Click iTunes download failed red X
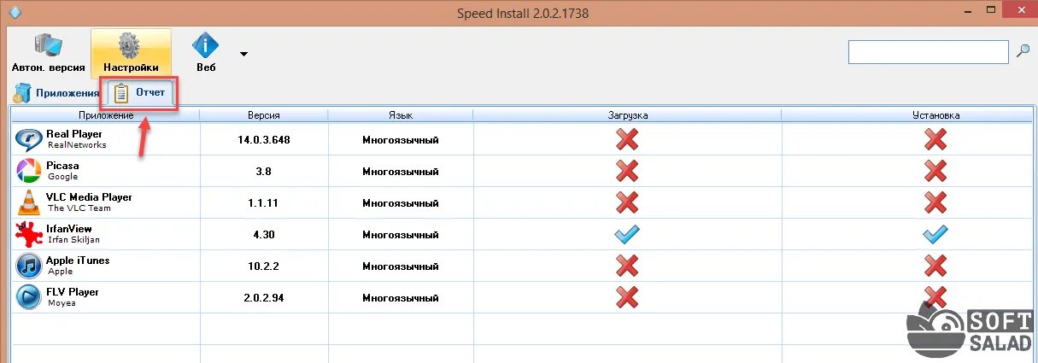The image size is (1038, 363). click(x=627, y=266)
